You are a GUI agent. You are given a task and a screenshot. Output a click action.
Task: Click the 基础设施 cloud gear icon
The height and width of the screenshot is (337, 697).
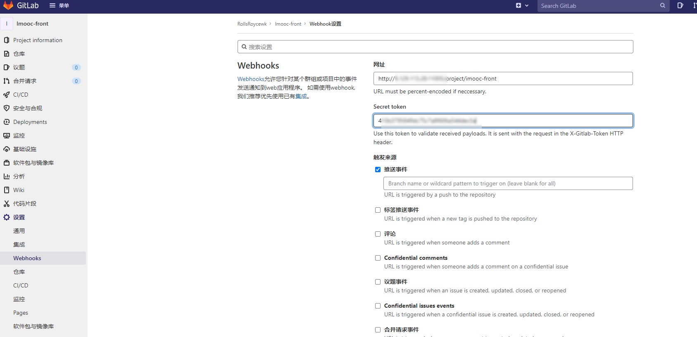[x=6, y=149]
